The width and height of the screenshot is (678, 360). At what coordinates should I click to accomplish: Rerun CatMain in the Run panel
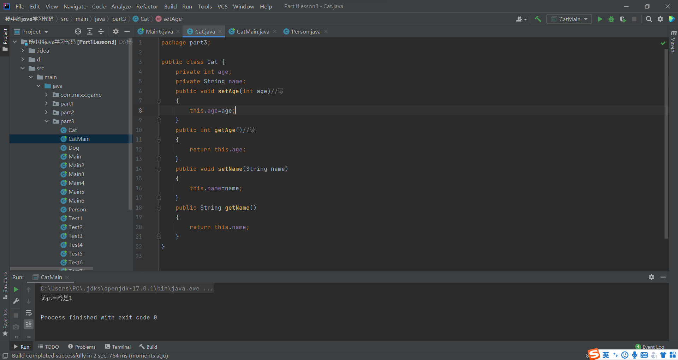click(x=16, y=289)
